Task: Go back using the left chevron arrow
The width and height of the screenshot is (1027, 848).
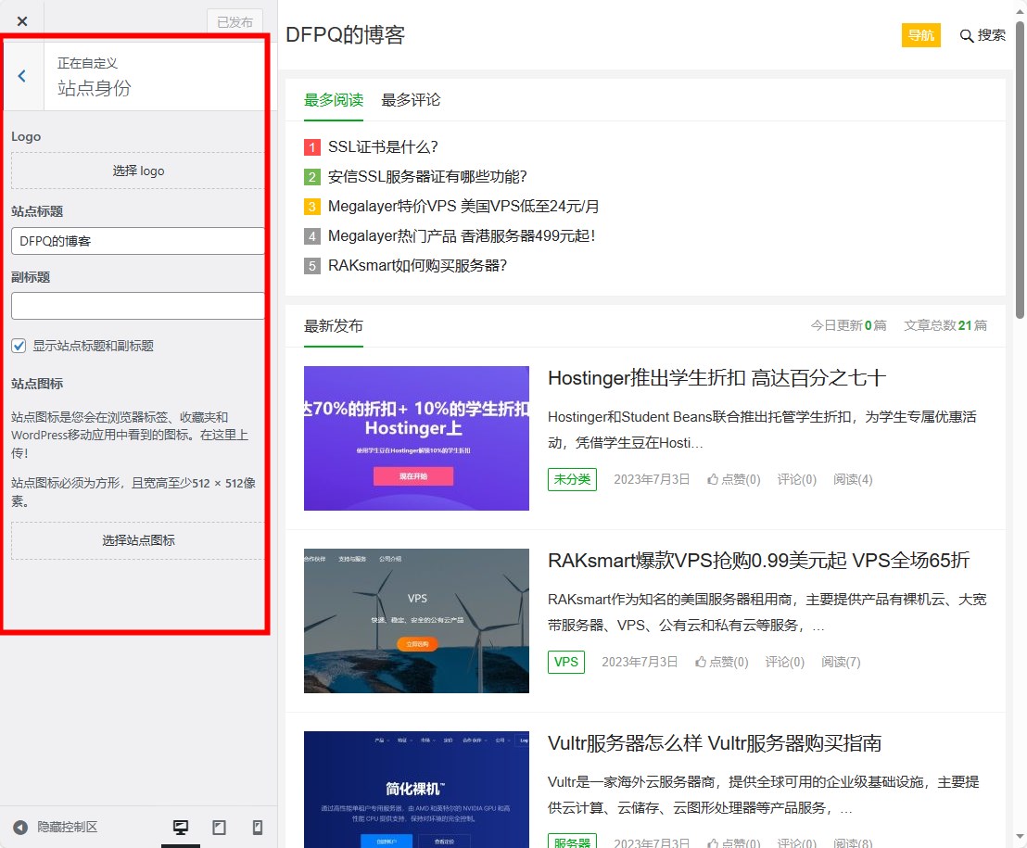Action: click(22, 76)
